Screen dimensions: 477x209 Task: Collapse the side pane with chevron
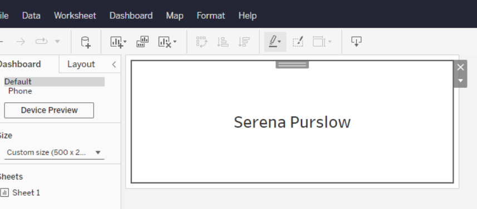click(114, 64)
